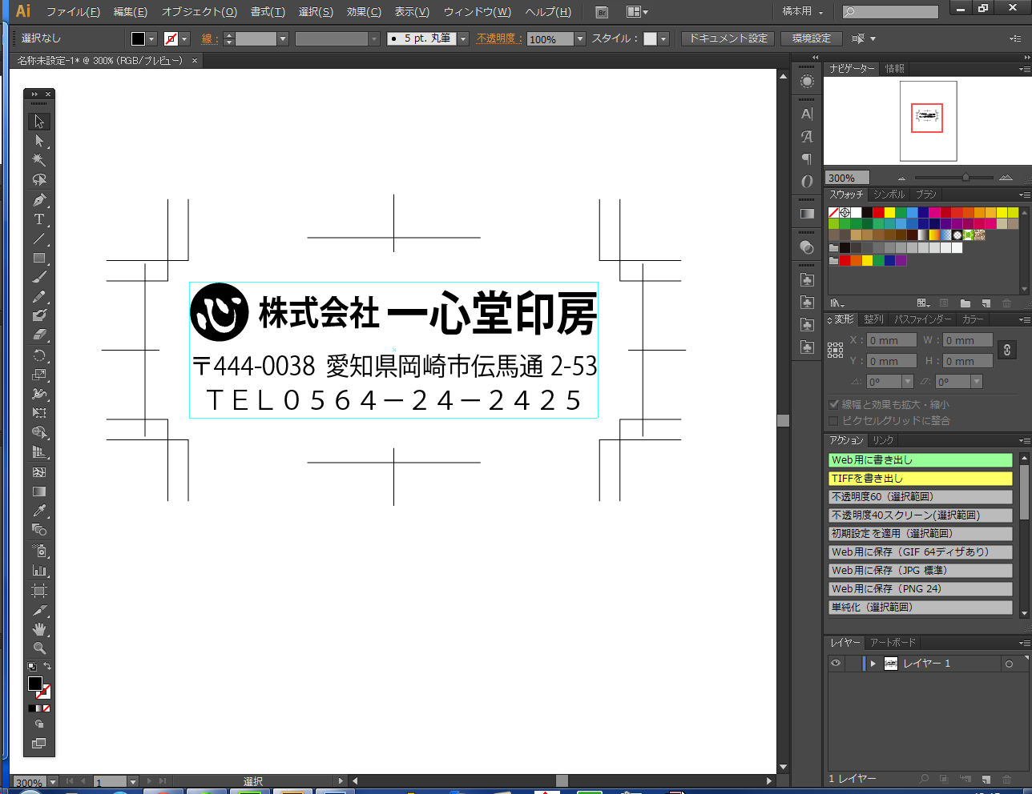Open the オブジェクト(O) menu
This screenshot has height=794, width=1032.
[200, 12]
